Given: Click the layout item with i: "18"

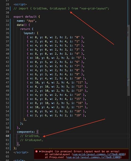Looking at the screenshot, I should click(x=56, y=111).
